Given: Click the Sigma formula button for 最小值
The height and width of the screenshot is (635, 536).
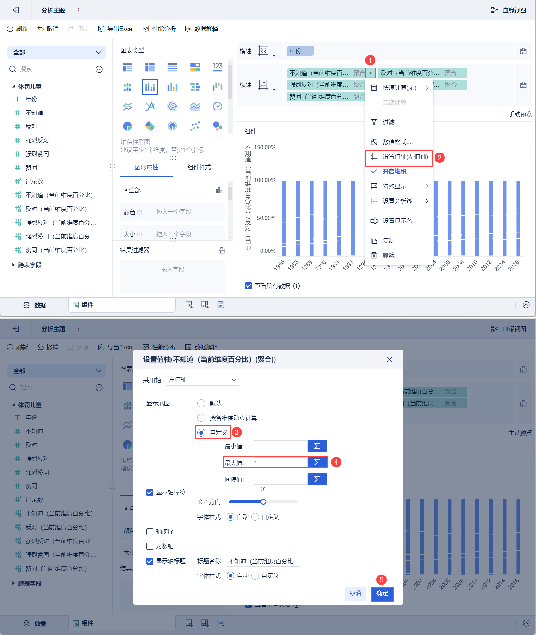Looking at the screenshot, I should coord(317,446).
